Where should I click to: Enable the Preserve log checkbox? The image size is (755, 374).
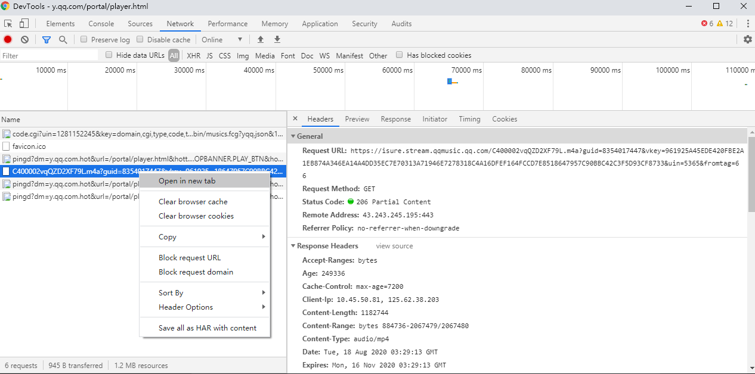84,39
